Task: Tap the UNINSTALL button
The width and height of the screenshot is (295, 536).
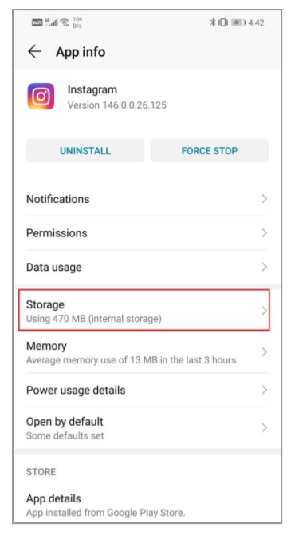Action: tap(85, 151)
